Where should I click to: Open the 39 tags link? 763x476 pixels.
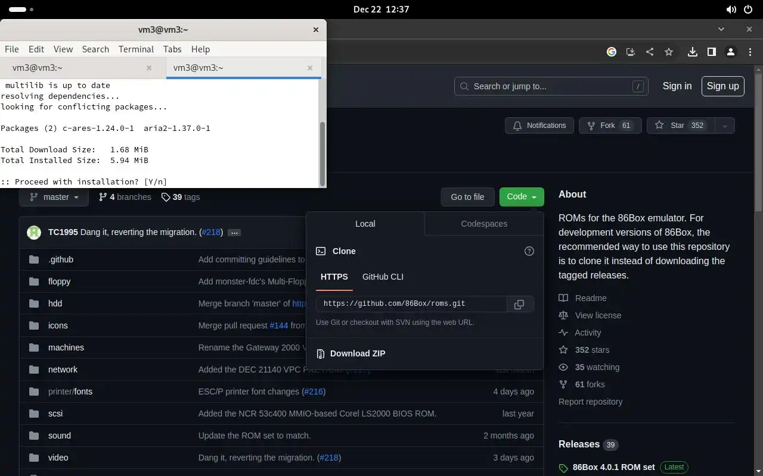tap(181, 197)
